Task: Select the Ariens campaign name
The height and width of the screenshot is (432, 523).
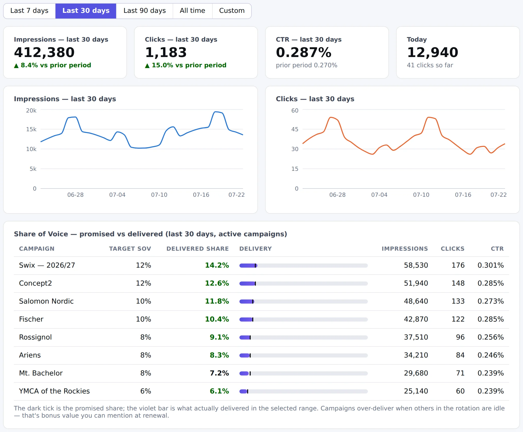Action: pos(30,355)
